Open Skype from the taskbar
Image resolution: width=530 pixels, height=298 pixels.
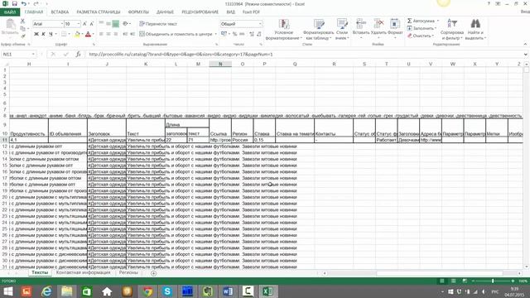point(167,291)
